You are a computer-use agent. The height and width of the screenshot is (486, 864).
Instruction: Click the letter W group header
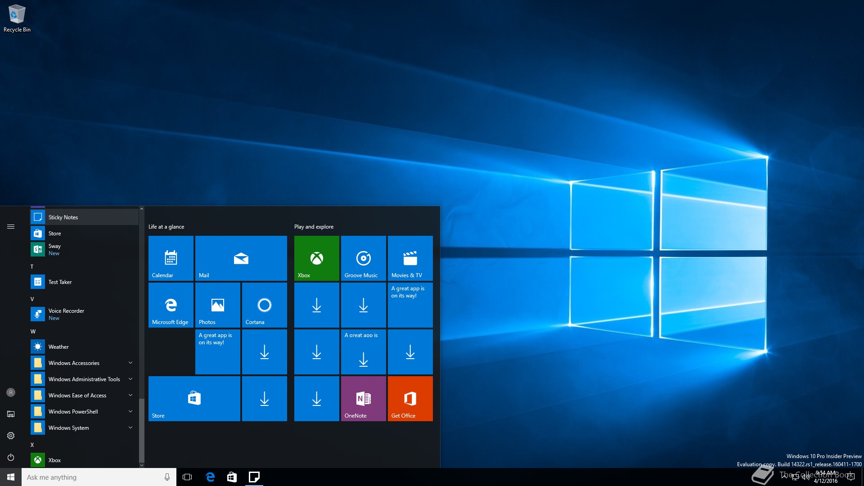click(x=33, y=332)
